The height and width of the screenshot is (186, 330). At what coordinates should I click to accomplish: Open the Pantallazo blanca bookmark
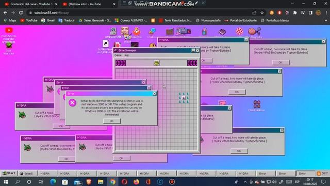tap(275, 21)
